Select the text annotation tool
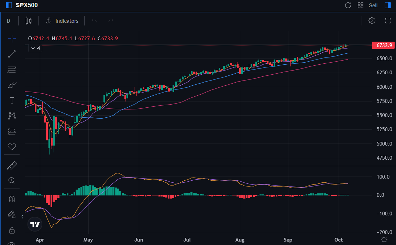This screenshot has height=245, width=396. 12,100
